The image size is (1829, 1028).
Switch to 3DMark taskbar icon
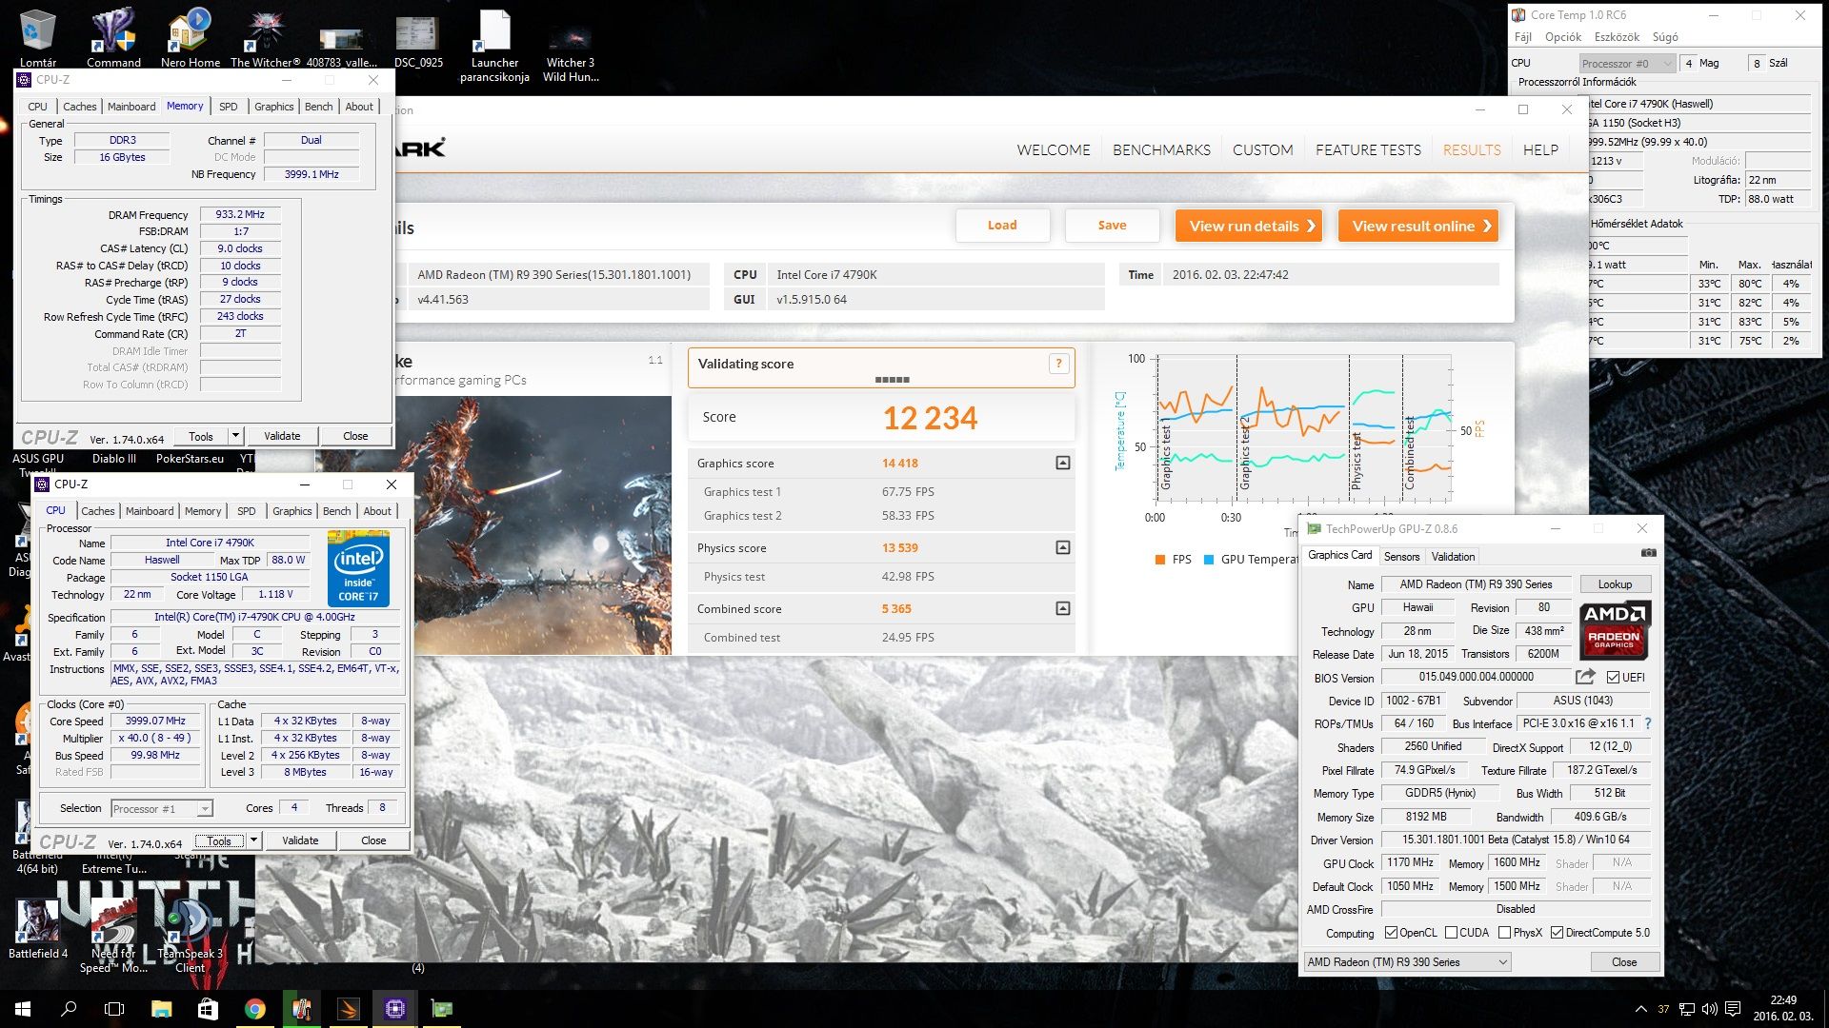pos(348,1009)
